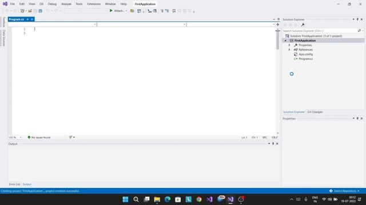The height and width of the screenshot is (205, 366).
Task: Switch to the Git Changes tab
Action: (x=315, y=112)
